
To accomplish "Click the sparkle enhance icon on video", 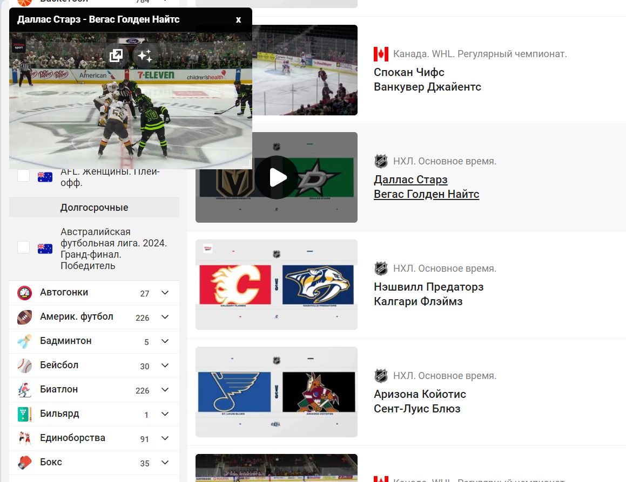I will tap(145, 56).
